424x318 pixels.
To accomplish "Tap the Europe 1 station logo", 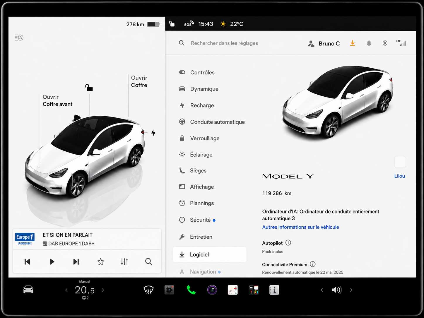I will click(25, 239).
